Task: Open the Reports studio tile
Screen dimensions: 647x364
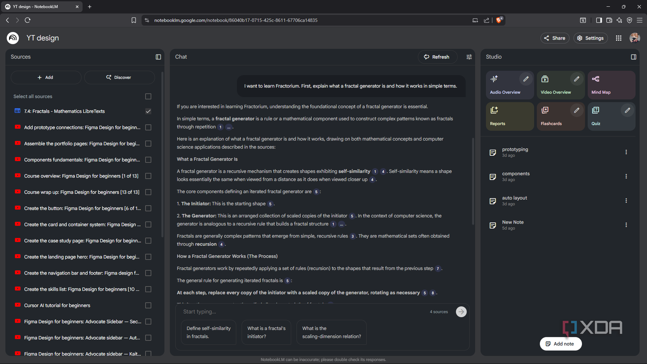Action: coord(509,116)
